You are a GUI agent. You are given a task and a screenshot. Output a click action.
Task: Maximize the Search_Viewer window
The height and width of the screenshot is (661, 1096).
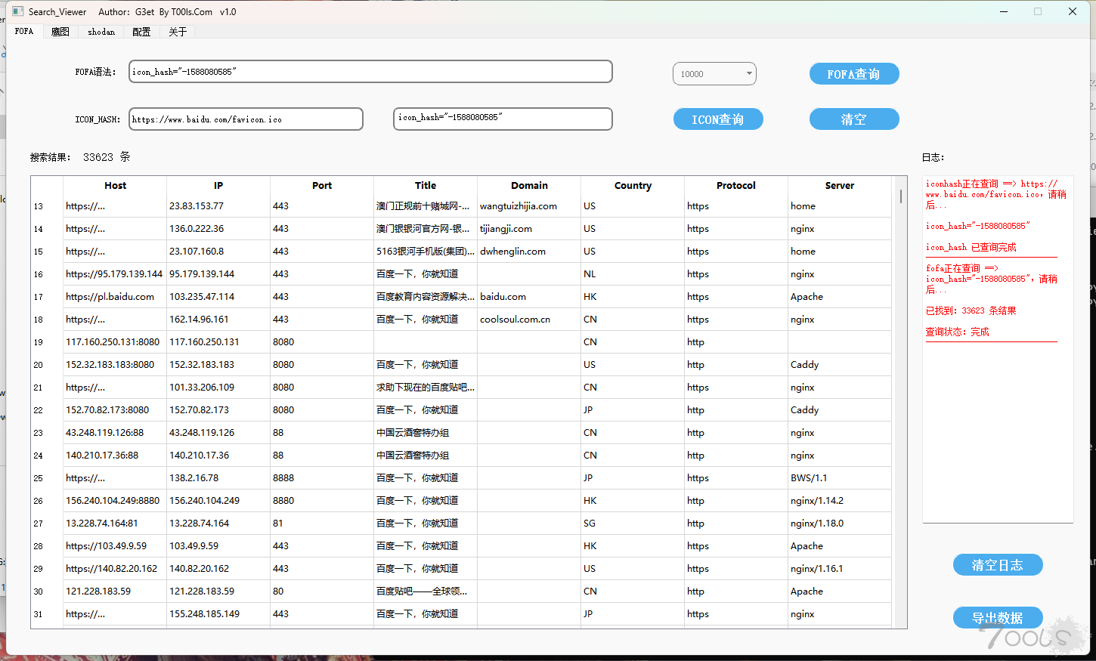pyautogui.click(x=1038, y=11)
